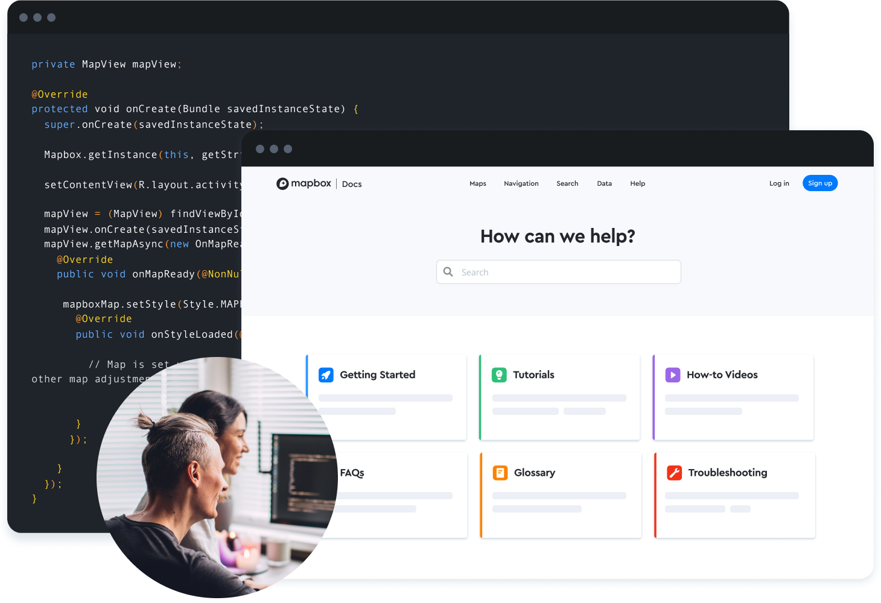Click the play icon on How-to Videos card
The height and width of the screenshot is (603, 881).
point(673,374)
